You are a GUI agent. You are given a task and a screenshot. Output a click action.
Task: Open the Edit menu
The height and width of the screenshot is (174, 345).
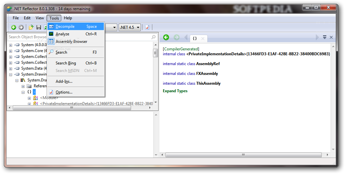pos(27,18)
